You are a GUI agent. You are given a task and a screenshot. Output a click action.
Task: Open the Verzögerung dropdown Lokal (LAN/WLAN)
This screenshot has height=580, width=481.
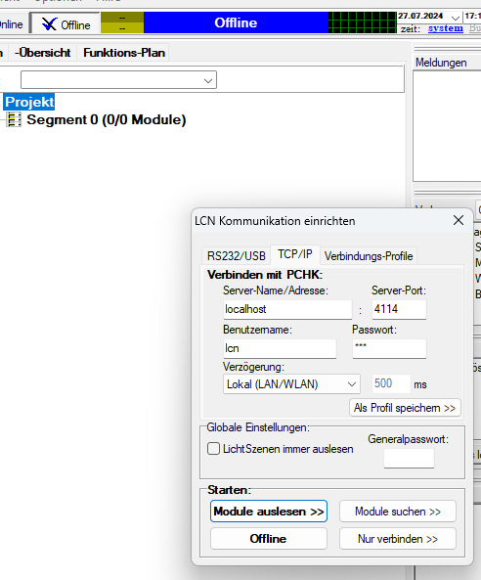(x=291, y=384)
